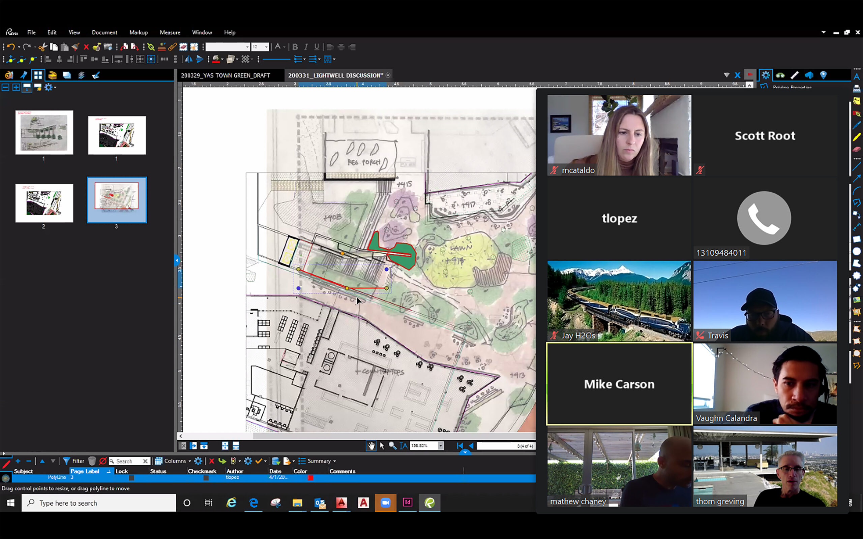Open the font size dropdown
Viewport: 863px width, 539px height.
point(266,47)
